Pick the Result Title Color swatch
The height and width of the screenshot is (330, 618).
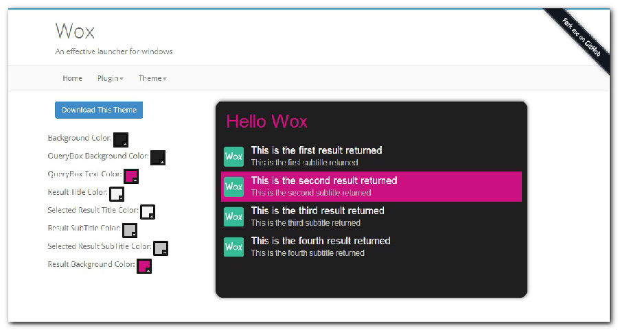[x=117, y=194]
